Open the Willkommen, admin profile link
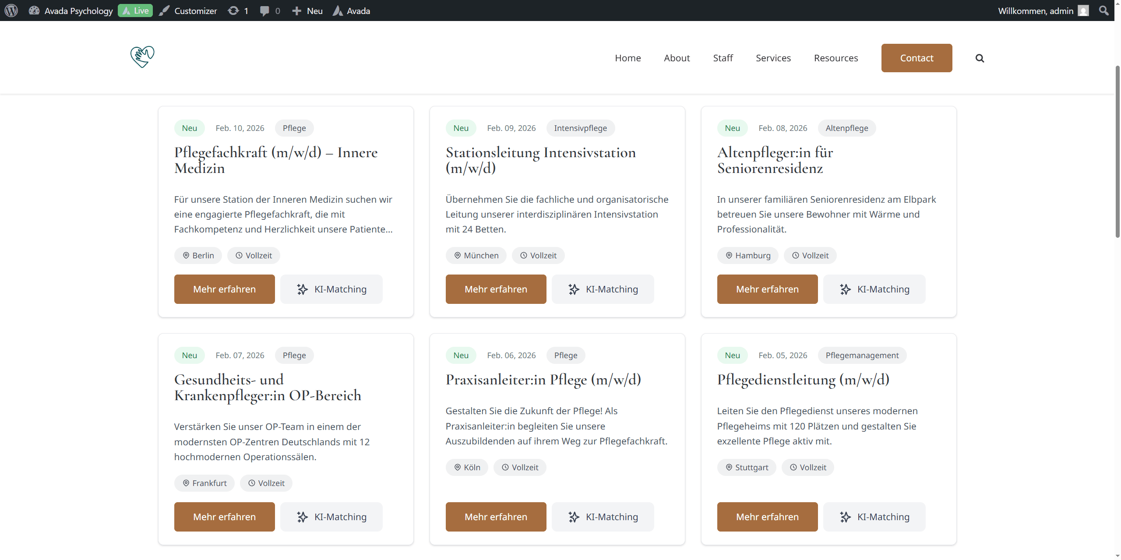 click(1035, 11)
